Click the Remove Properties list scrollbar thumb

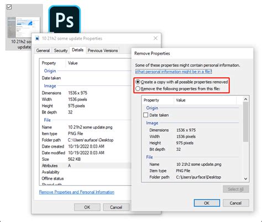coord(245,122)
